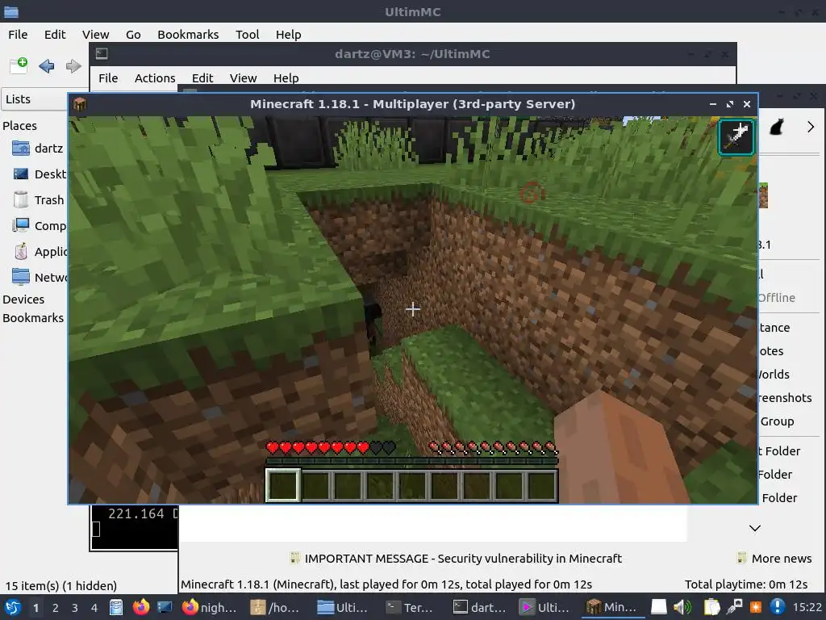Switch to the Firefox 'nigh...' taskbar window
Screen dimensions: 826x620
(210, 607)
